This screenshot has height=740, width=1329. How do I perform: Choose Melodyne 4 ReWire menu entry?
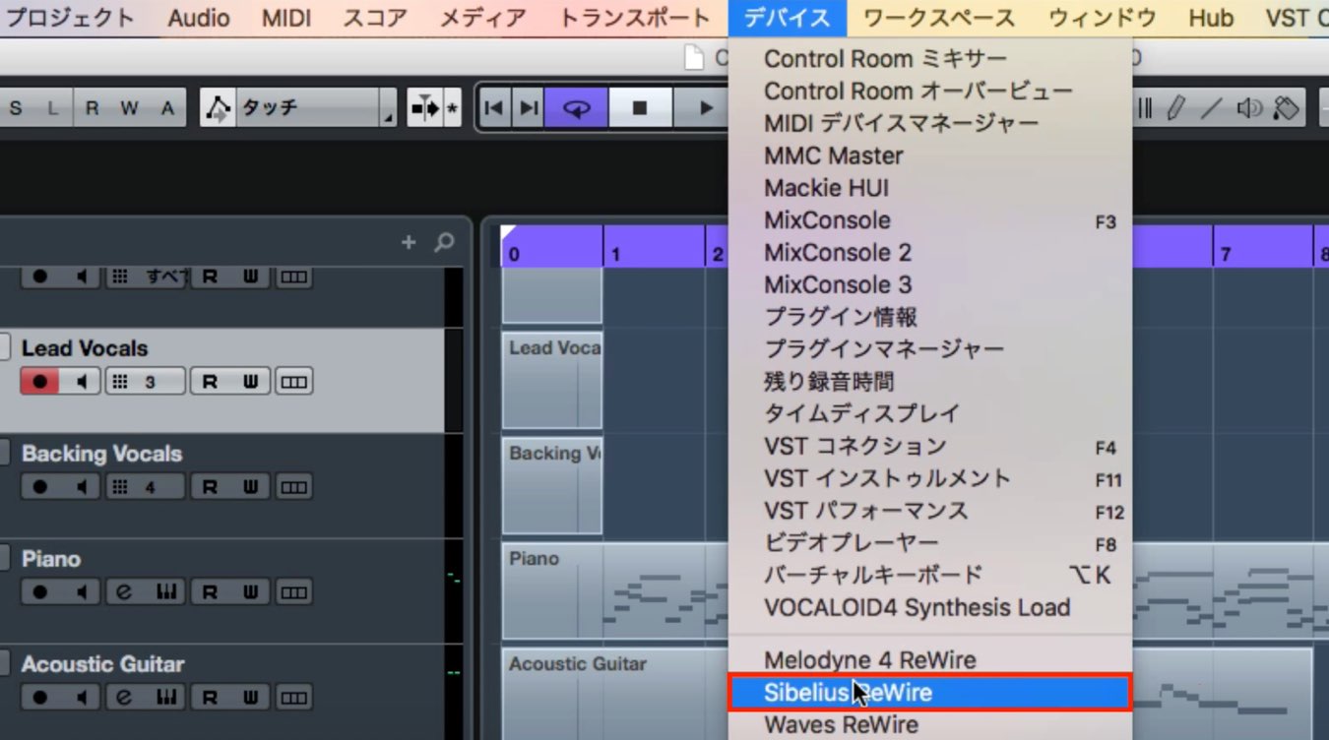coord(930,660)
